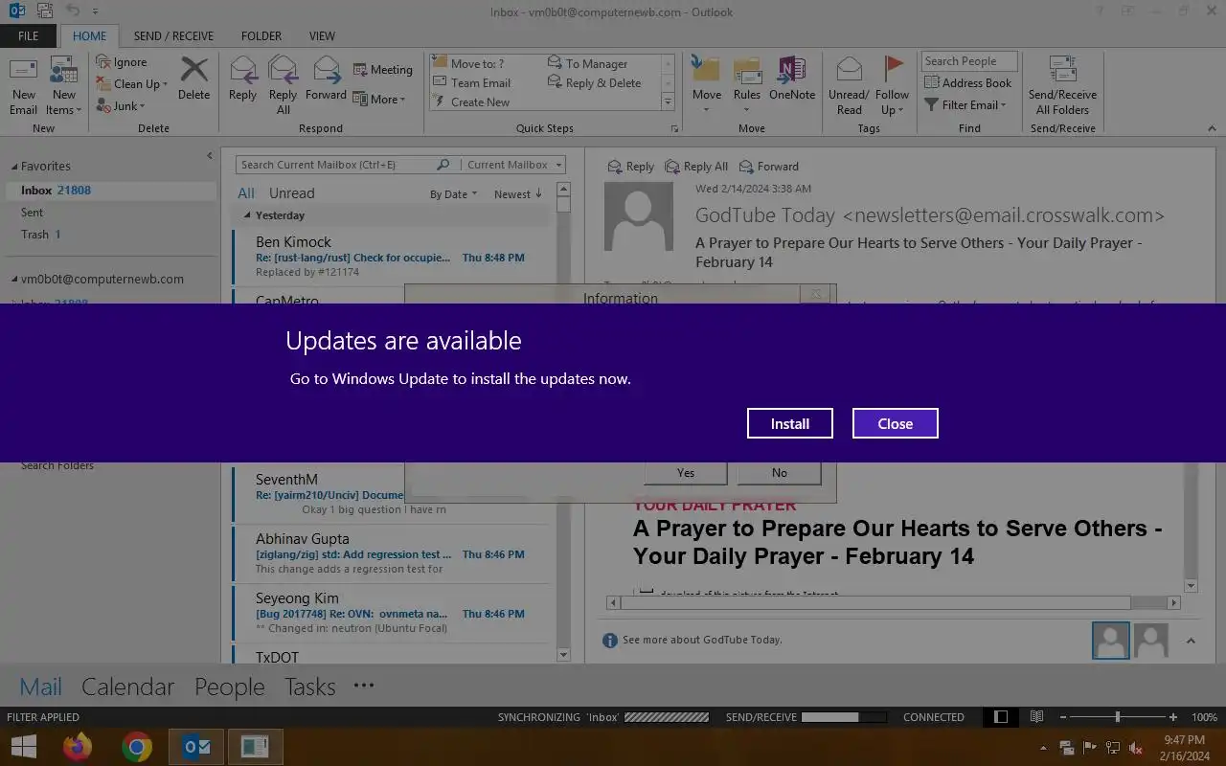Send message to OneNote
The height and width of the screenshot is (766, 1226).
point(792,79)
